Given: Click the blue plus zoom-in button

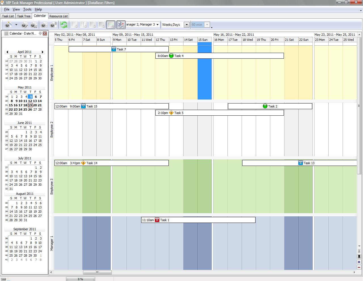Looking at the screenshot, I should (x=359, y=262).
